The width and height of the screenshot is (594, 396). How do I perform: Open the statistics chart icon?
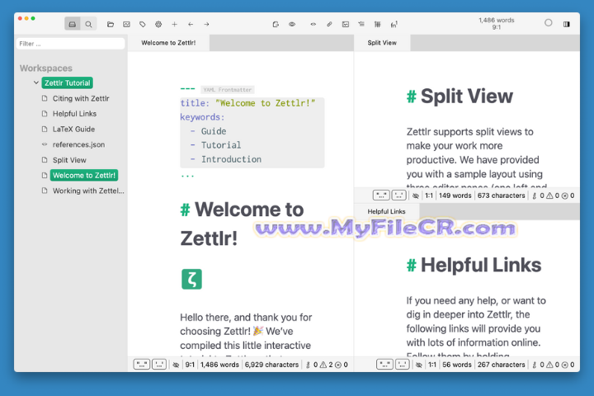click(x=126, y=24)
